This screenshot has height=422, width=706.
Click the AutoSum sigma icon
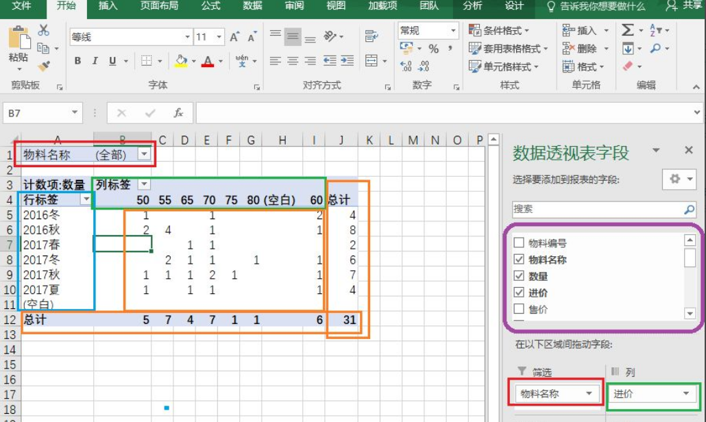(x=628, y=30)
